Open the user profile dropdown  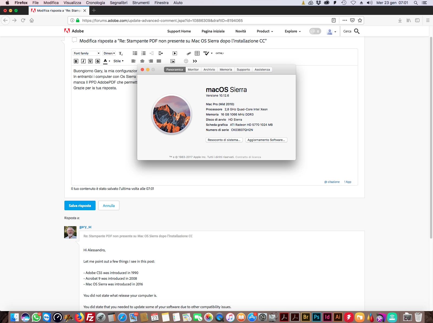click(332, 32)
